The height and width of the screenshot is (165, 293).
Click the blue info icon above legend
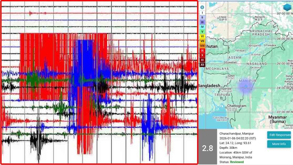(202, 7)
